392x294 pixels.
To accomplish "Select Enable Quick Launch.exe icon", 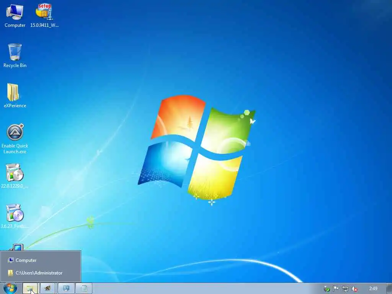I will [15, 139].
